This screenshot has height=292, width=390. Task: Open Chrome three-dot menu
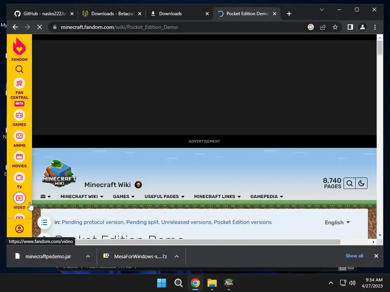tap(375, 27)
